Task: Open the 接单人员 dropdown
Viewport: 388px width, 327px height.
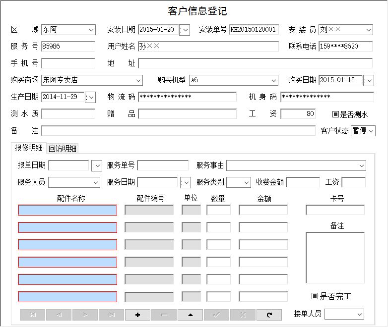Action: (360, 314)
